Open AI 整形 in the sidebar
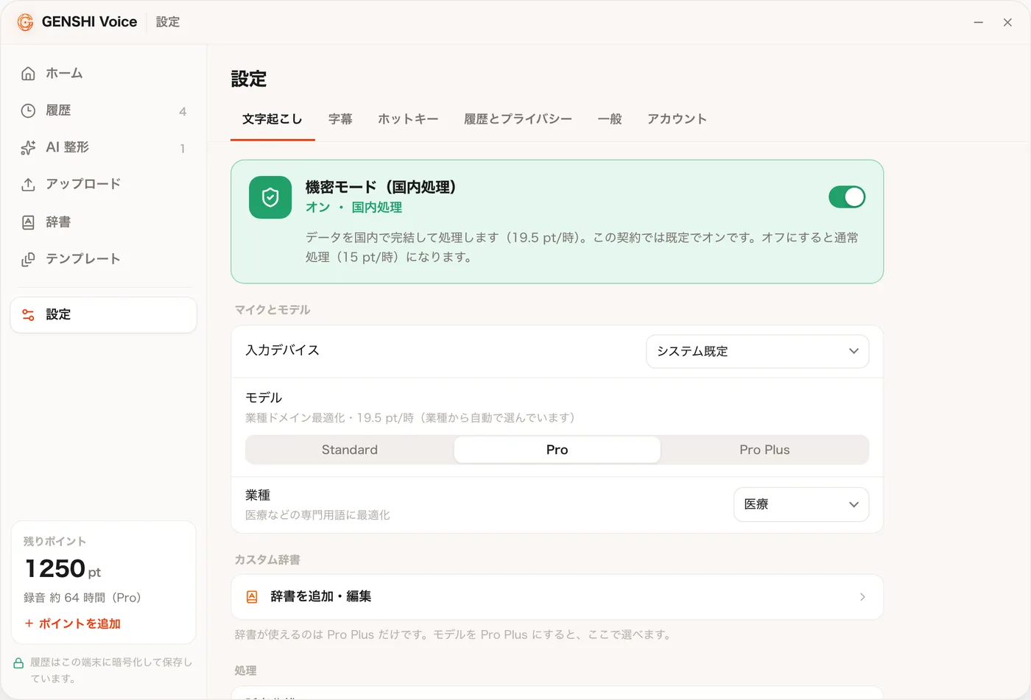Screen dimensions: 1031x700 point(103,147)
